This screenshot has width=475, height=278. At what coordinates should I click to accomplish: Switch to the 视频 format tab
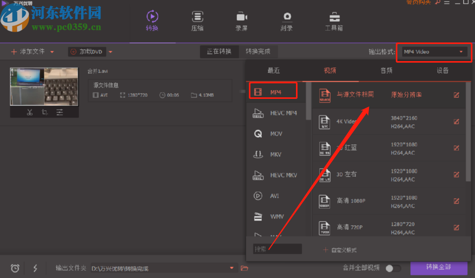coord(330,70)
